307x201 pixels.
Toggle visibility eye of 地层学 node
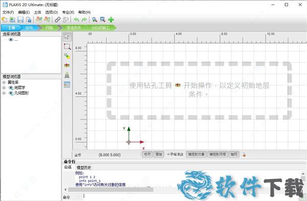[11, 88]
